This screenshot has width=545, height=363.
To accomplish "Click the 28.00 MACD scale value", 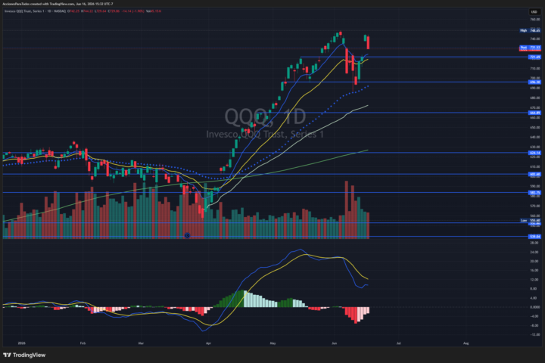I will click(x=534, y=243).
